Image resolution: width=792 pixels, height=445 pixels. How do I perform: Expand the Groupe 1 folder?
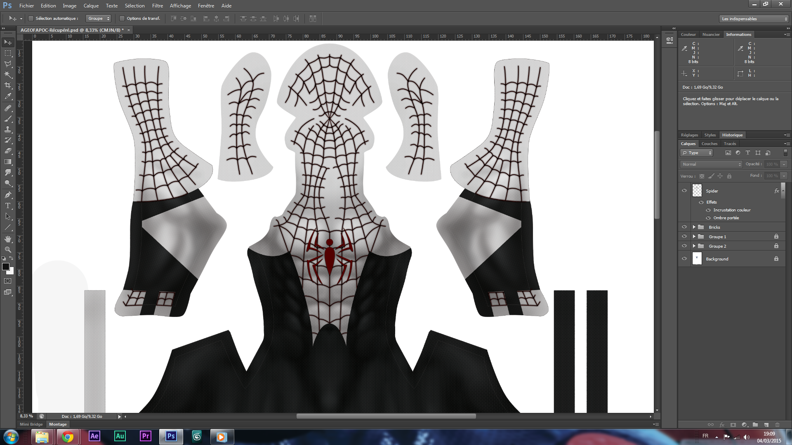pyautogui.click(x=694, y=237)
